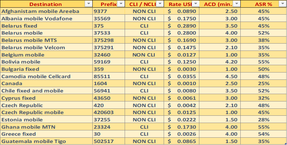The width and height of the screenshot is (287, 145).
Task: Click the ASR cell 32%
Action: click(264, 98)
